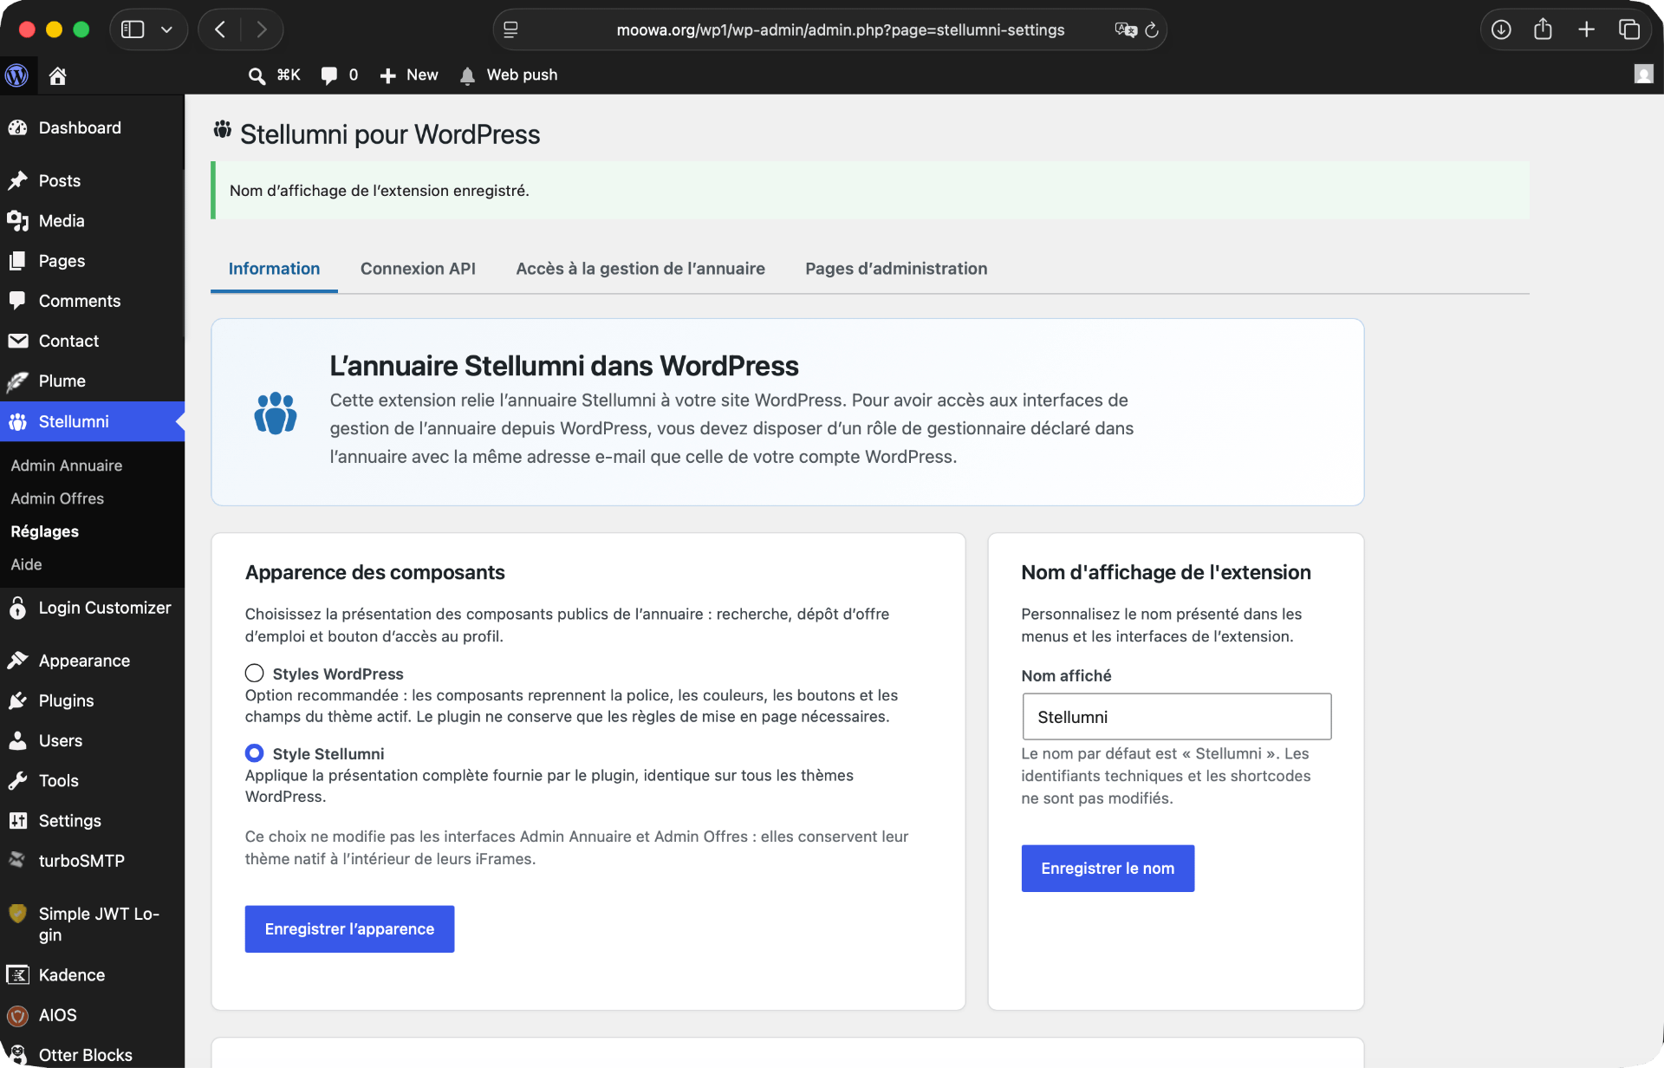
Task: Visit the site via home icon
Action: click(x=57, y=75)
